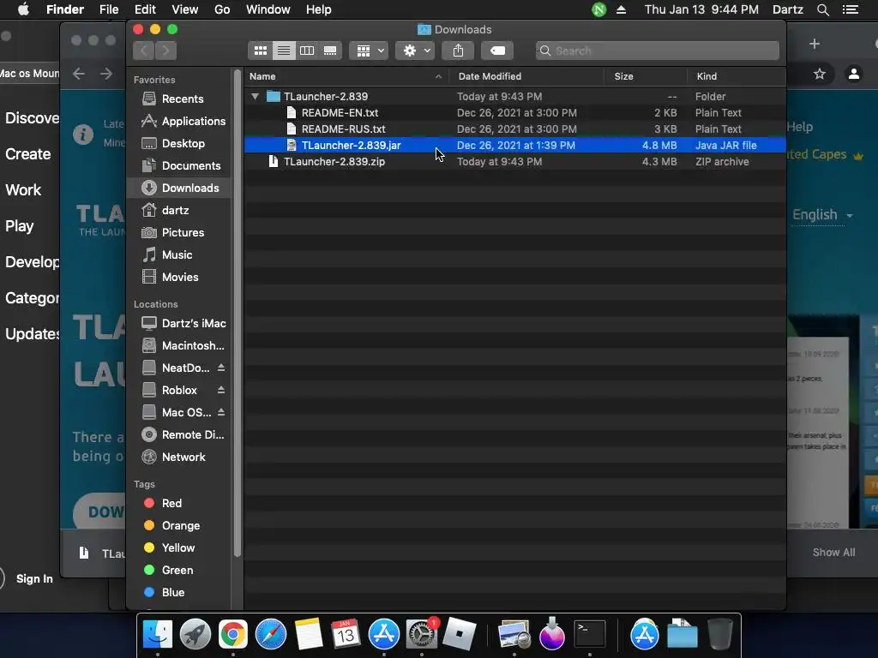The height and width of the screenshot is (658, 878).
Task: Select Remote Disc location
Action: coord(179,434)
